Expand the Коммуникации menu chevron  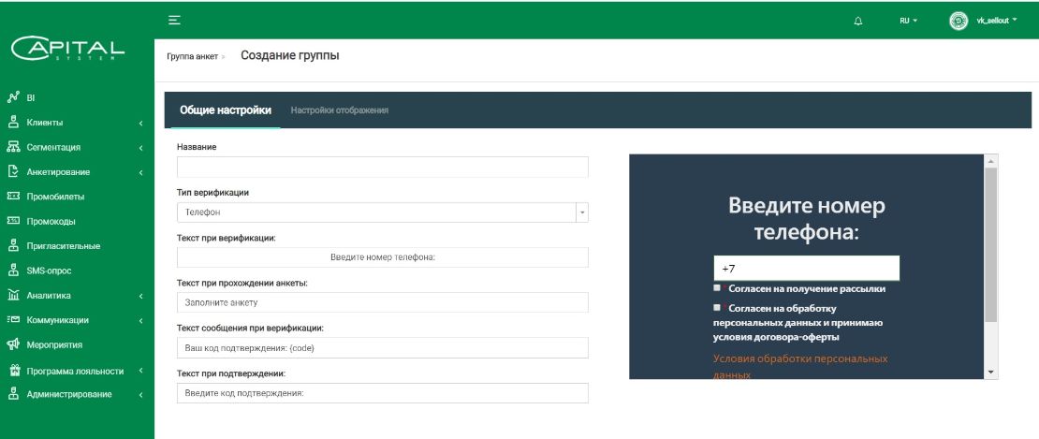click(141, 321)
